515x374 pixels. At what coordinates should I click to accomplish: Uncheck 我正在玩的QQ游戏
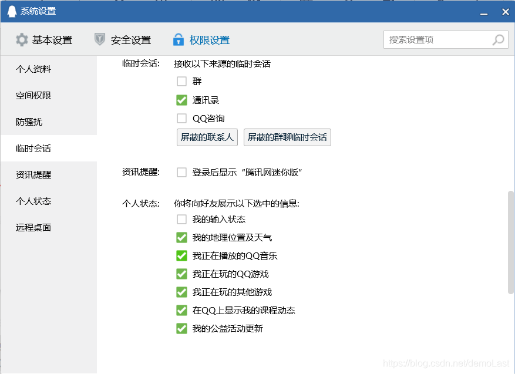[181, 274]
